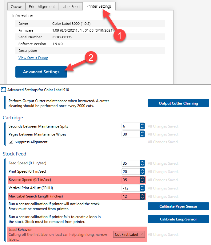This screenshot has height=245, width=211.
Task: Toggle the Suppress Alignment checkbox
Action: tap(11, 142)
